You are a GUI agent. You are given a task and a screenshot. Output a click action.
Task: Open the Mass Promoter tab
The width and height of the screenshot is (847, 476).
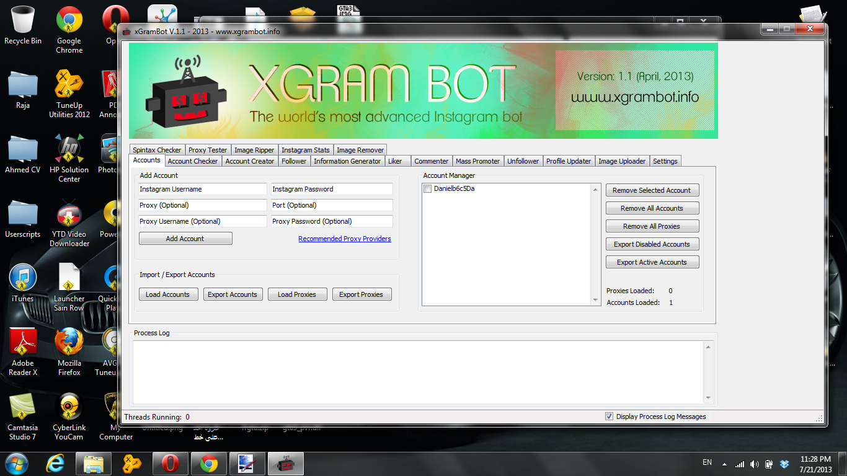[x=477, y=161]
